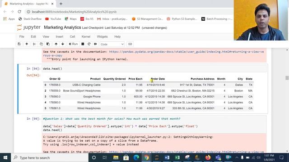Viewport: 289px width, 162px height.
Task: Open the YouTube bookmark
Action: [53, 19]
